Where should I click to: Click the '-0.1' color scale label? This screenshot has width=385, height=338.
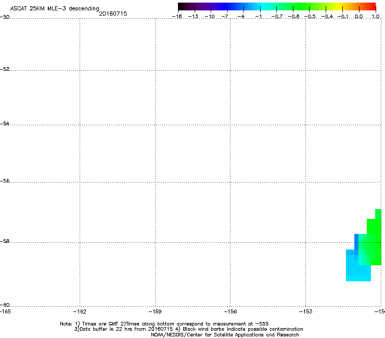coord(342,17)
